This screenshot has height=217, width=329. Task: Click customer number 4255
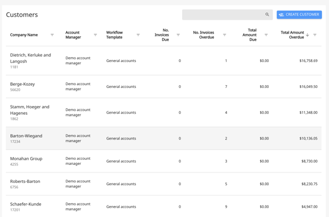(14, 164)
